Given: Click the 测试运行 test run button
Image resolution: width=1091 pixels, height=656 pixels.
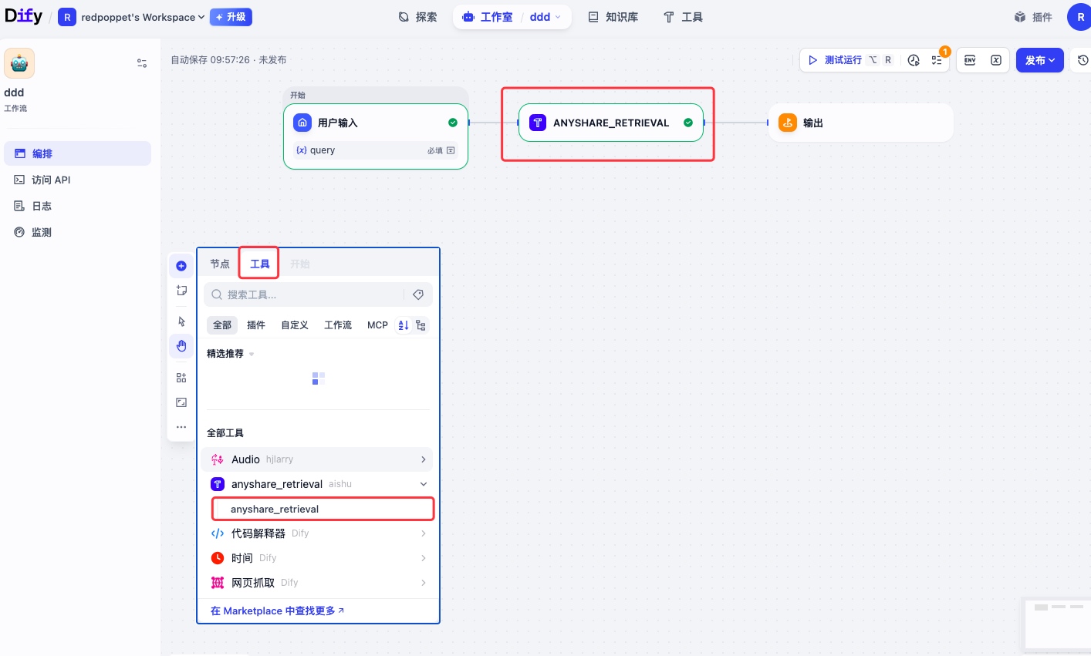Looking at the screenshot, I should click(843, 60).
